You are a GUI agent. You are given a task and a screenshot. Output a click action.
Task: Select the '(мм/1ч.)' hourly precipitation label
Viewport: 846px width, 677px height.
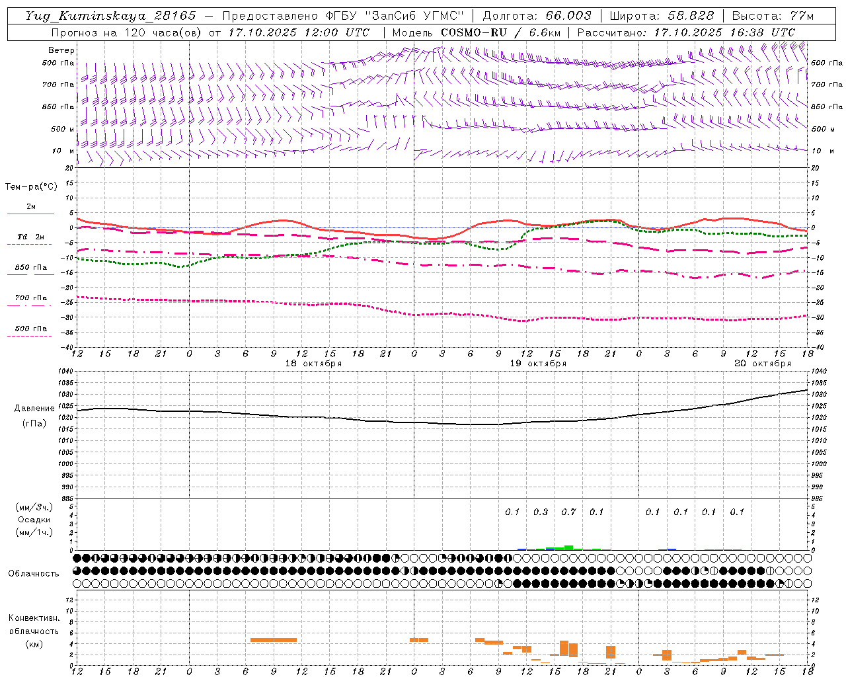pos(34,532)
